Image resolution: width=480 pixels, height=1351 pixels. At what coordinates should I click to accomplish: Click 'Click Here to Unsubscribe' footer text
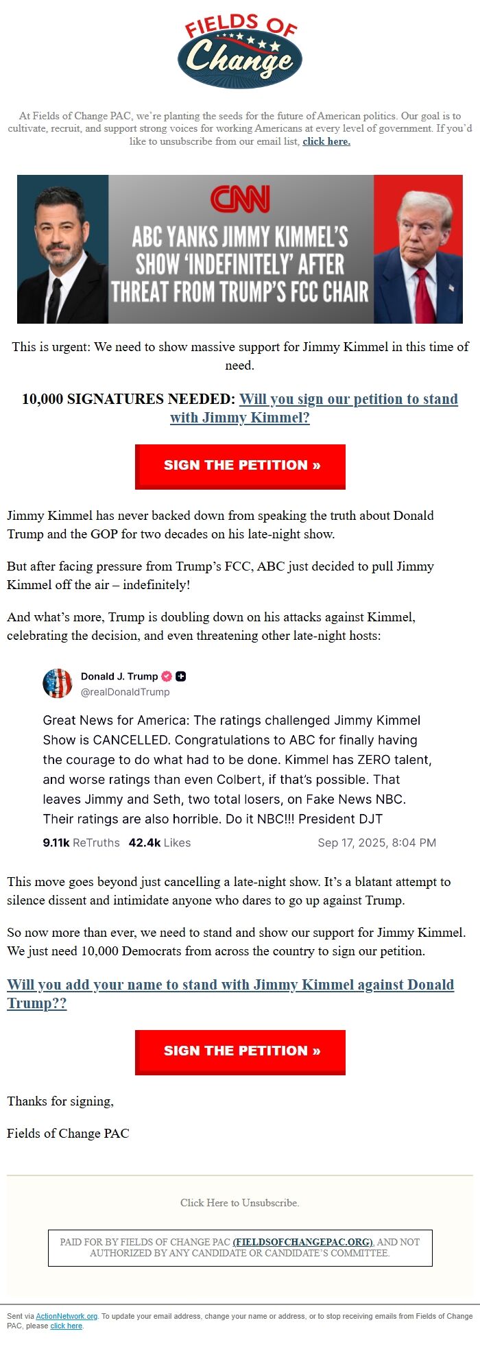[x=240, y=1203]
